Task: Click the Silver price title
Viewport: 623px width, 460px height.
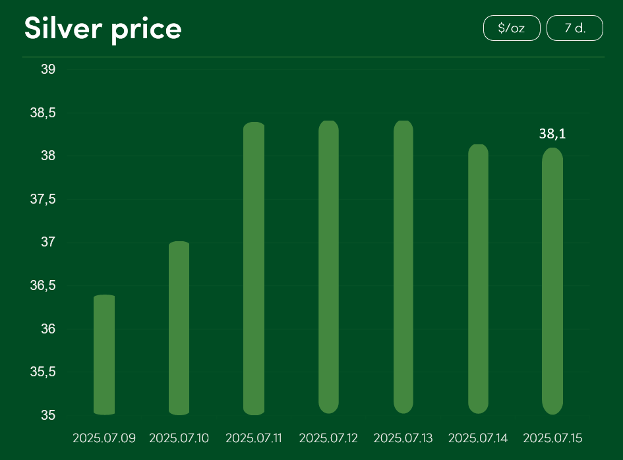Action: click(103, 29)
